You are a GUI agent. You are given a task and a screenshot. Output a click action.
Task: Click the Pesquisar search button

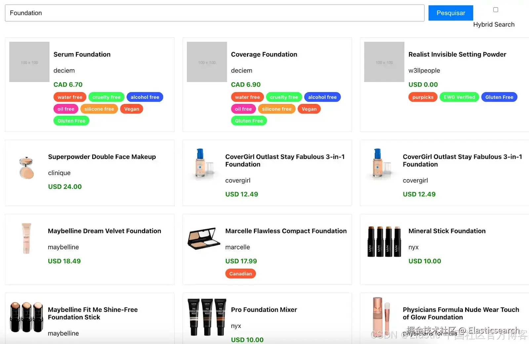point(450,13)
